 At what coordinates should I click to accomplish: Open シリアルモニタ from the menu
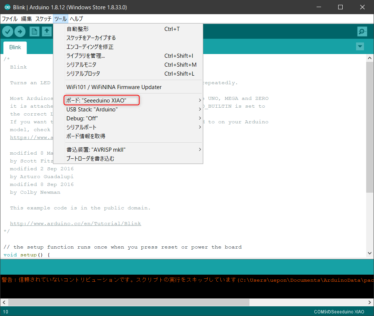(x=133, y=64)
